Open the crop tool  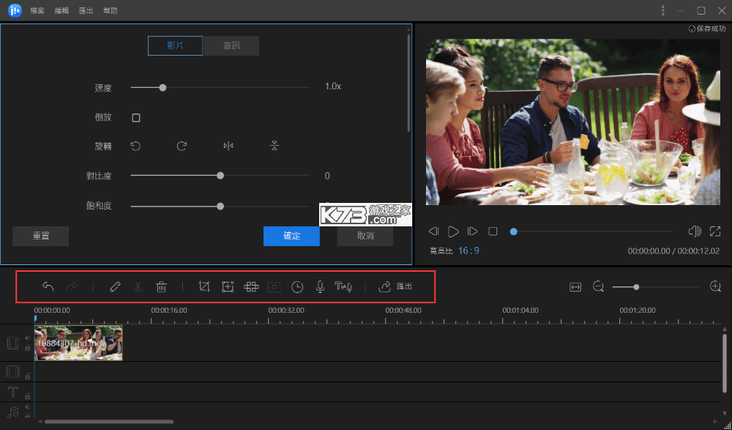pos(204,286)
